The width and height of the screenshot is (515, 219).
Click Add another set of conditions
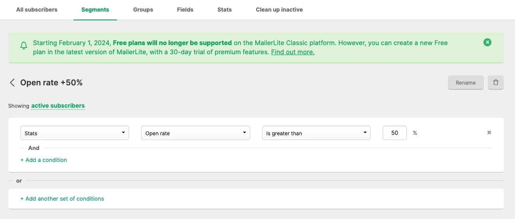coord(62,199)
